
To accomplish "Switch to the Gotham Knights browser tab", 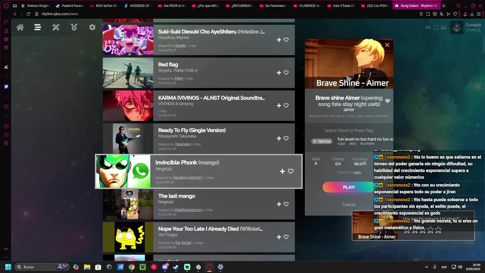I will (36, 6).
